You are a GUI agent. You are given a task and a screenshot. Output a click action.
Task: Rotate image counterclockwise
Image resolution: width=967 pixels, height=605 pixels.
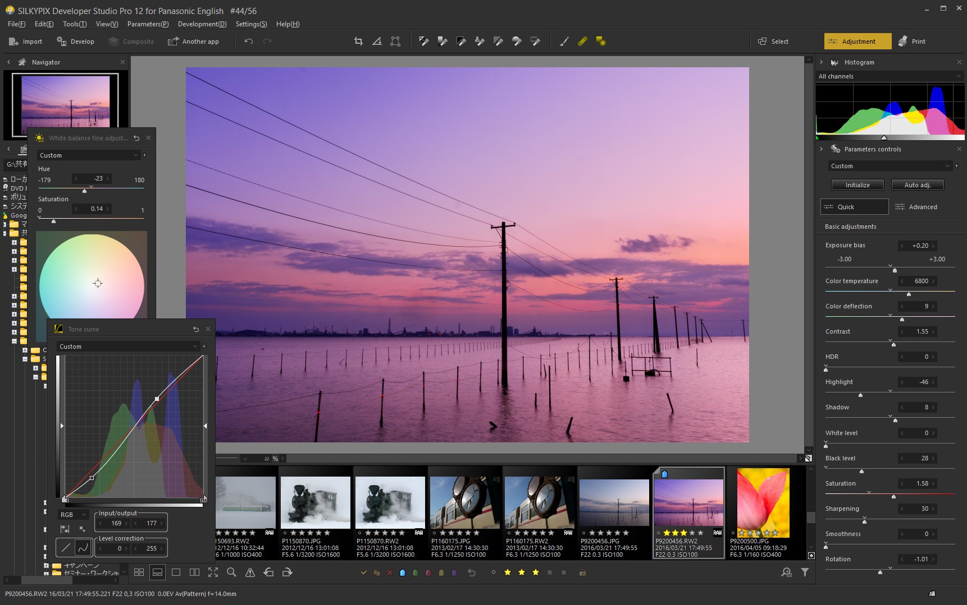click(x=268, y=572)
